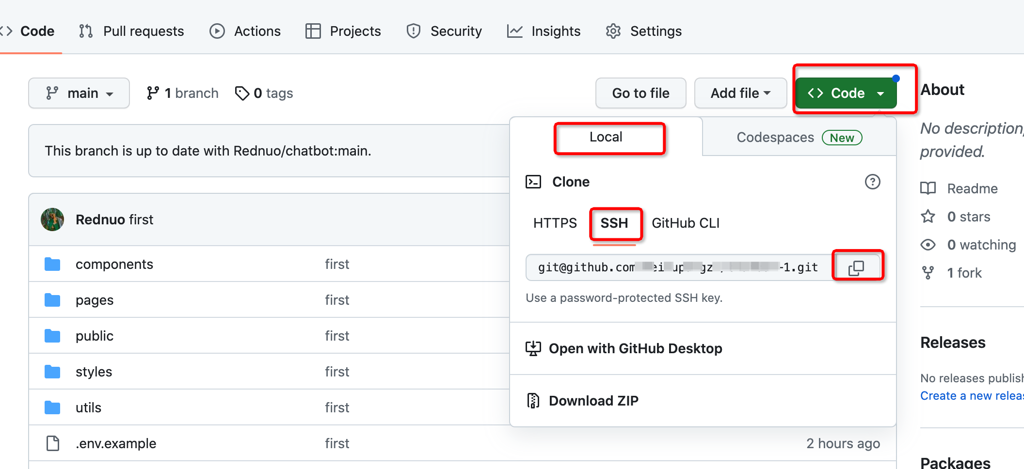This screenshot has height=469, width=1024.
Task: View the 0 tags link
Action: 264,93
